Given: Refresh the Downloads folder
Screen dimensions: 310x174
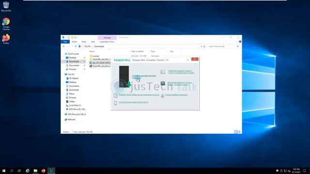Looking at the screenshot, I should pos(204,46).
